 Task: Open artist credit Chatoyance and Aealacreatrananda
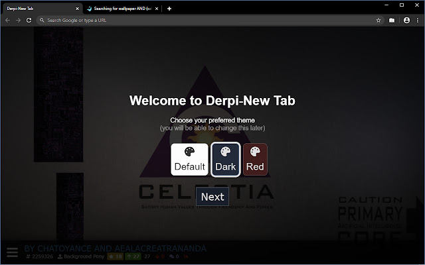click(115, 248)
